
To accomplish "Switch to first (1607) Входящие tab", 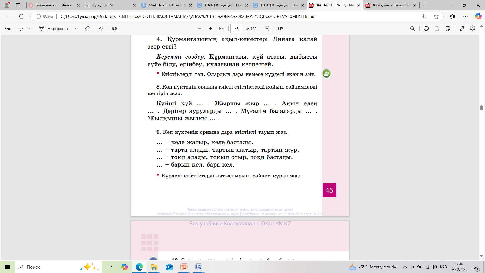I will (222, 5).
